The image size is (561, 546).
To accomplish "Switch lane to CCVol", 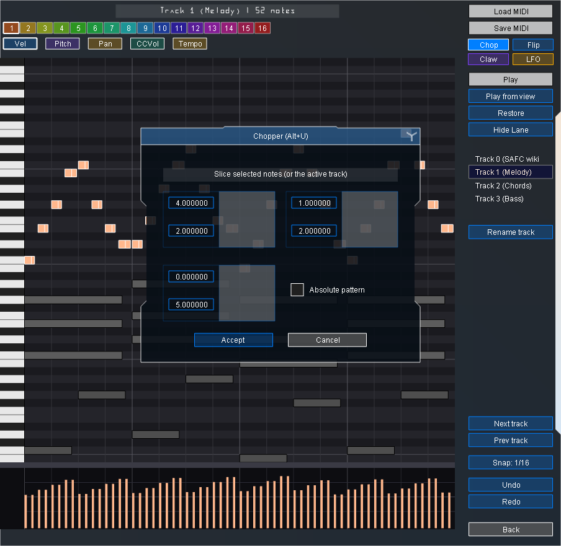I will [x=148, y=43].
